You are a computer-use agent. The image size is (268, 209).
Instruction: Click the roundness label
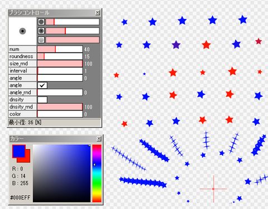(22, 56)
